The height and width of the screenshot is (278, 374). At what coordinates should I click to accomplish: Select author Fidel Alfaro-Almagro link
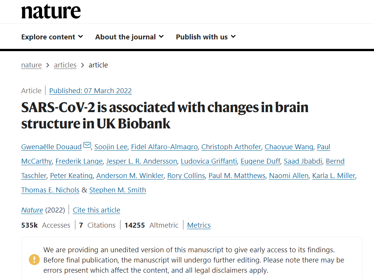pyautogui.click(x=164, y=147)
